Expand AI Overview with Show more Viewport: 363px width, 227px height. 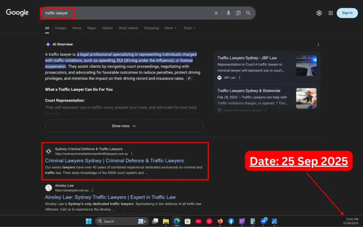pos(124,126)
